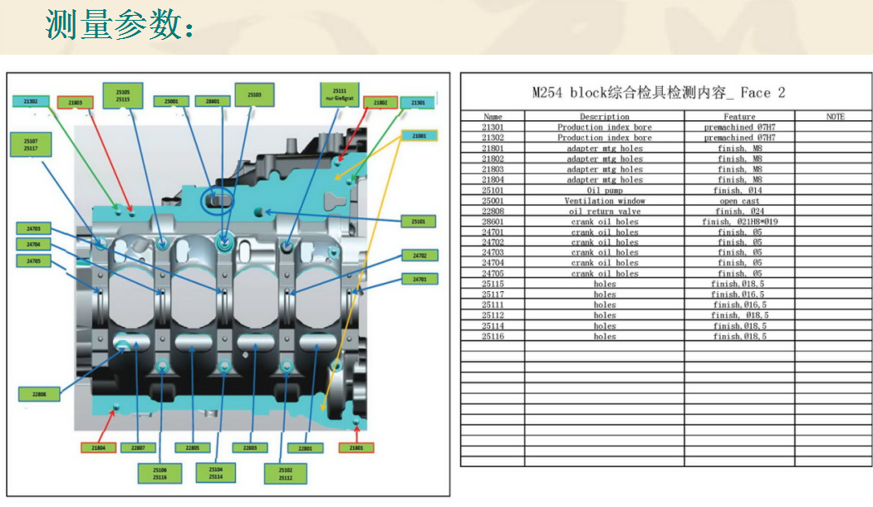
Task: Select the '25104 25114' callout label
Action: [x=215, y=472]
